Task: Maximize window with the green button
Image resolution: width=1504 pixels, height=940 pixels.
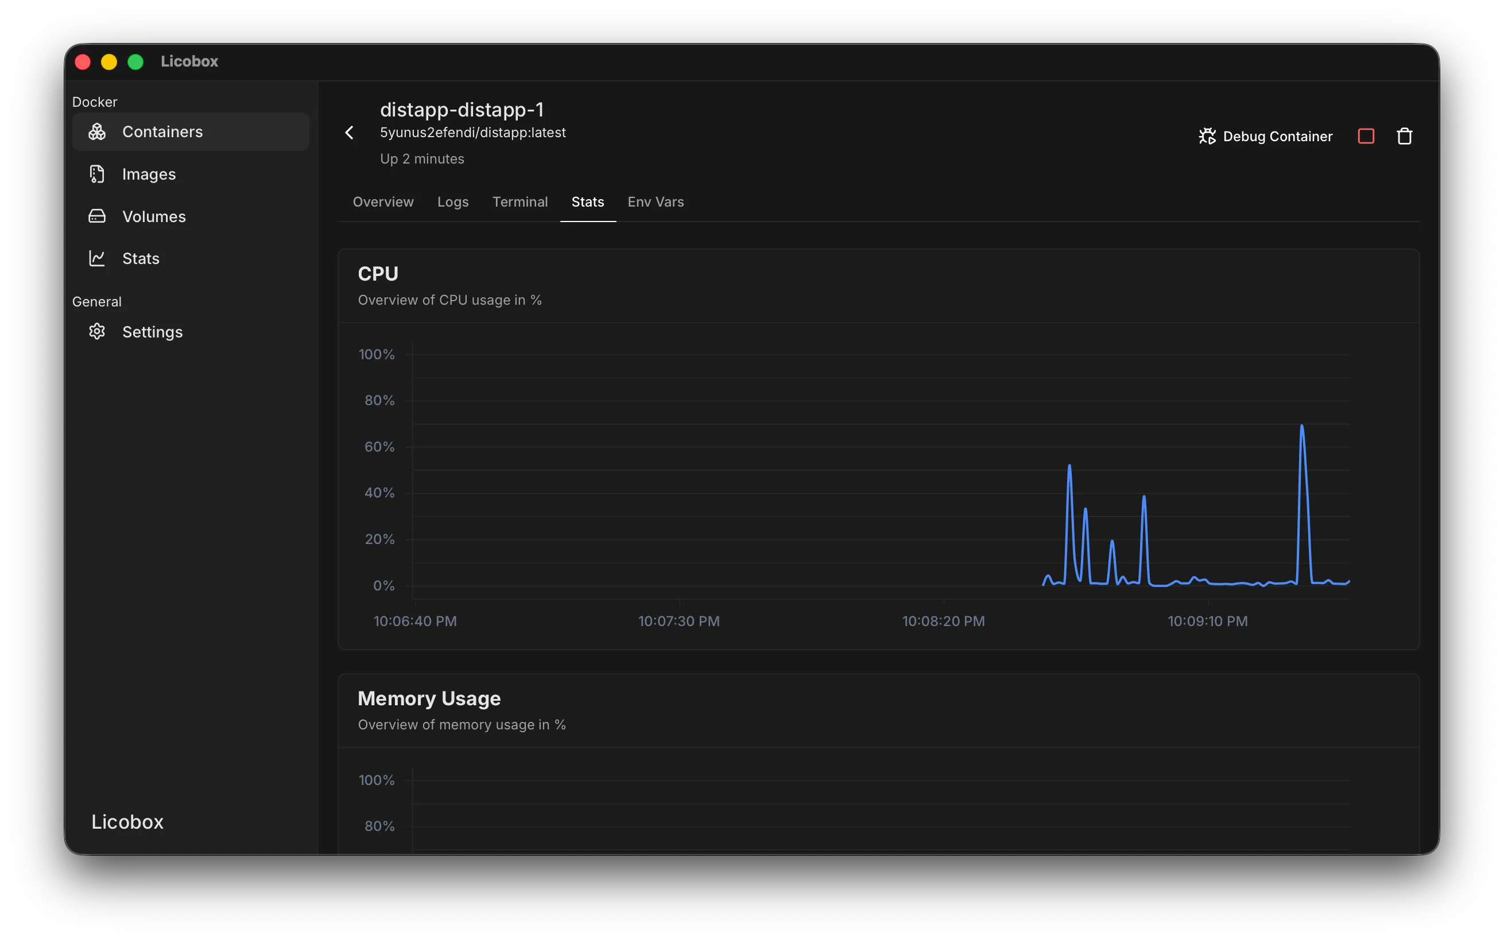Action: point(135,61)
